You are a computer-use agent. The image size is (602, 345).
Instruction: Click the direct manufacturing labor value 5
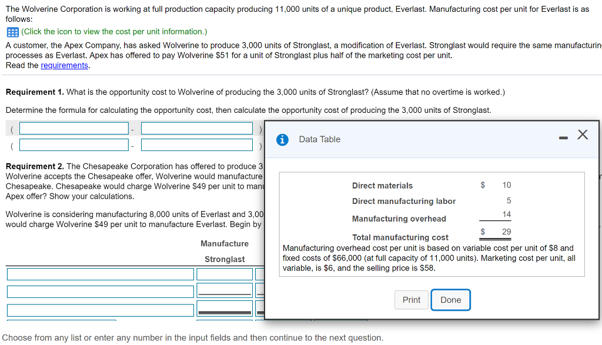pyautogui.click(x=509, y=200)
